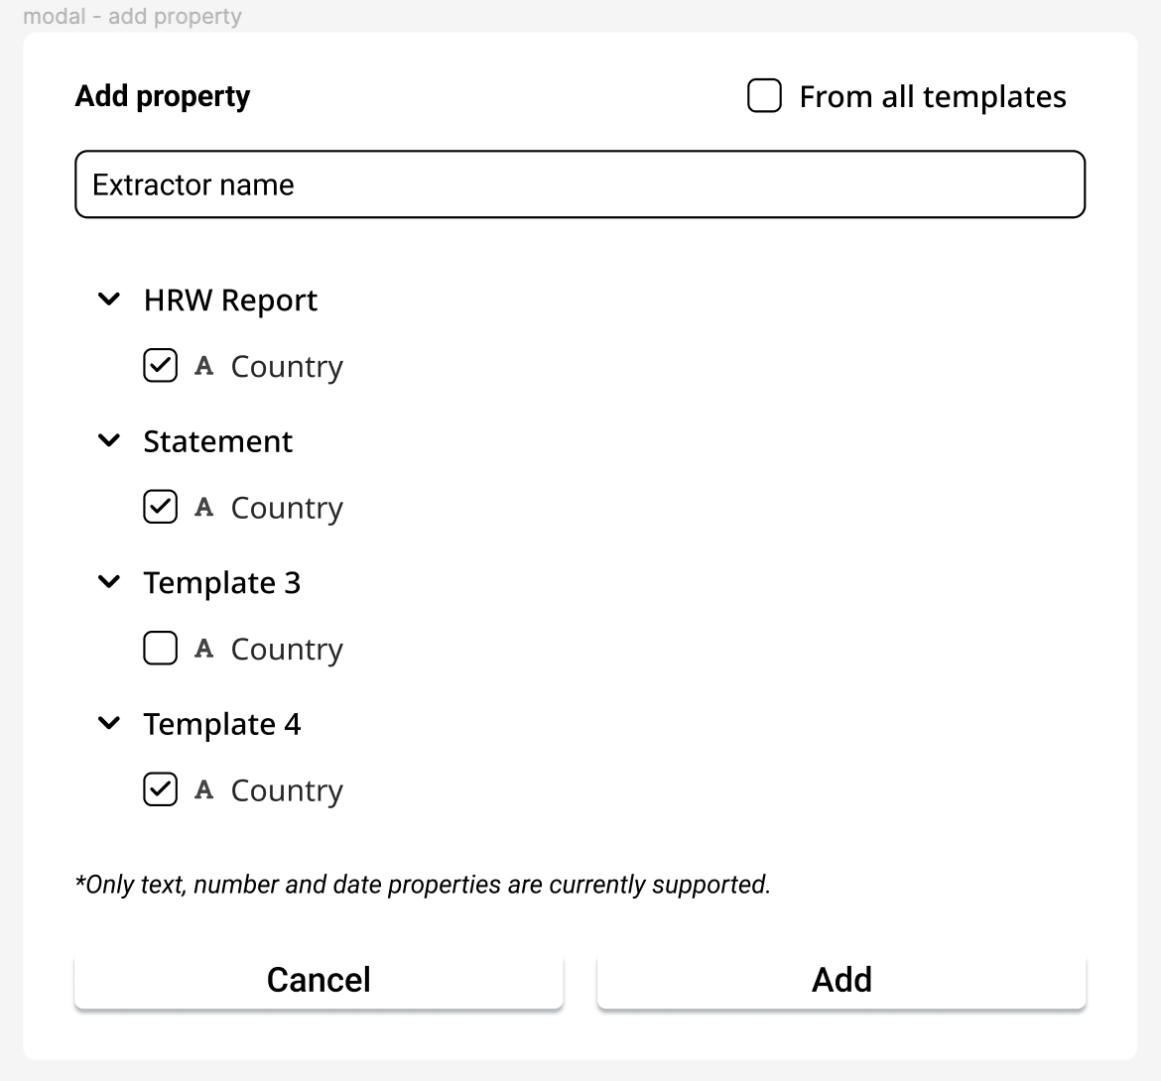Check the Country box under Template 3
The image size is (1161, 1081).
pyautogui.click(x=160, y=649)
